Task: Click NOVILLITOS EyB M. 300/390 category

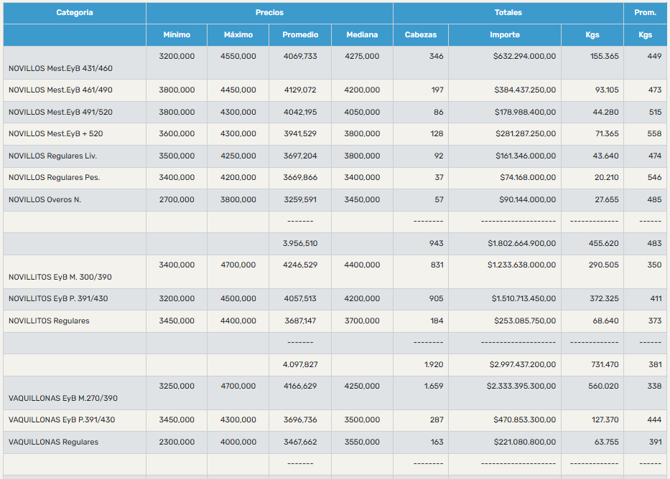Action: (60, 278)
